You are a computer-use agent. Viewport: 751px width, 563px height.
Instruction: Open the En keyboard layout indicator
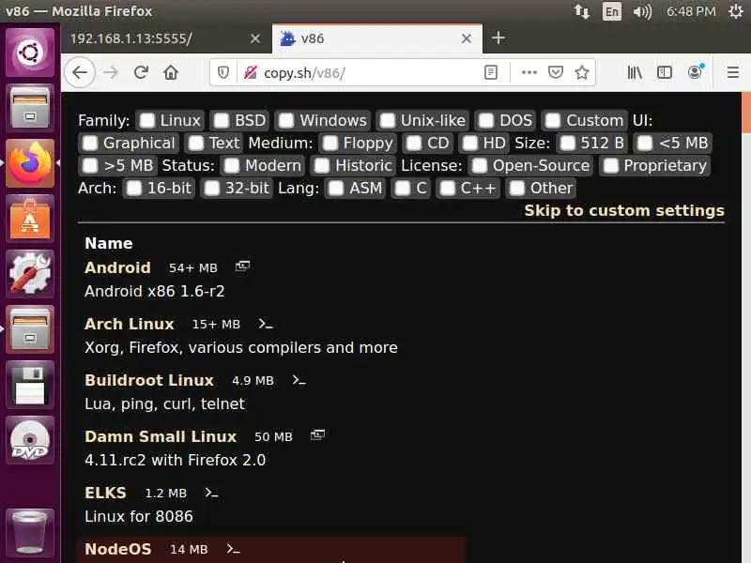point(612,11)
